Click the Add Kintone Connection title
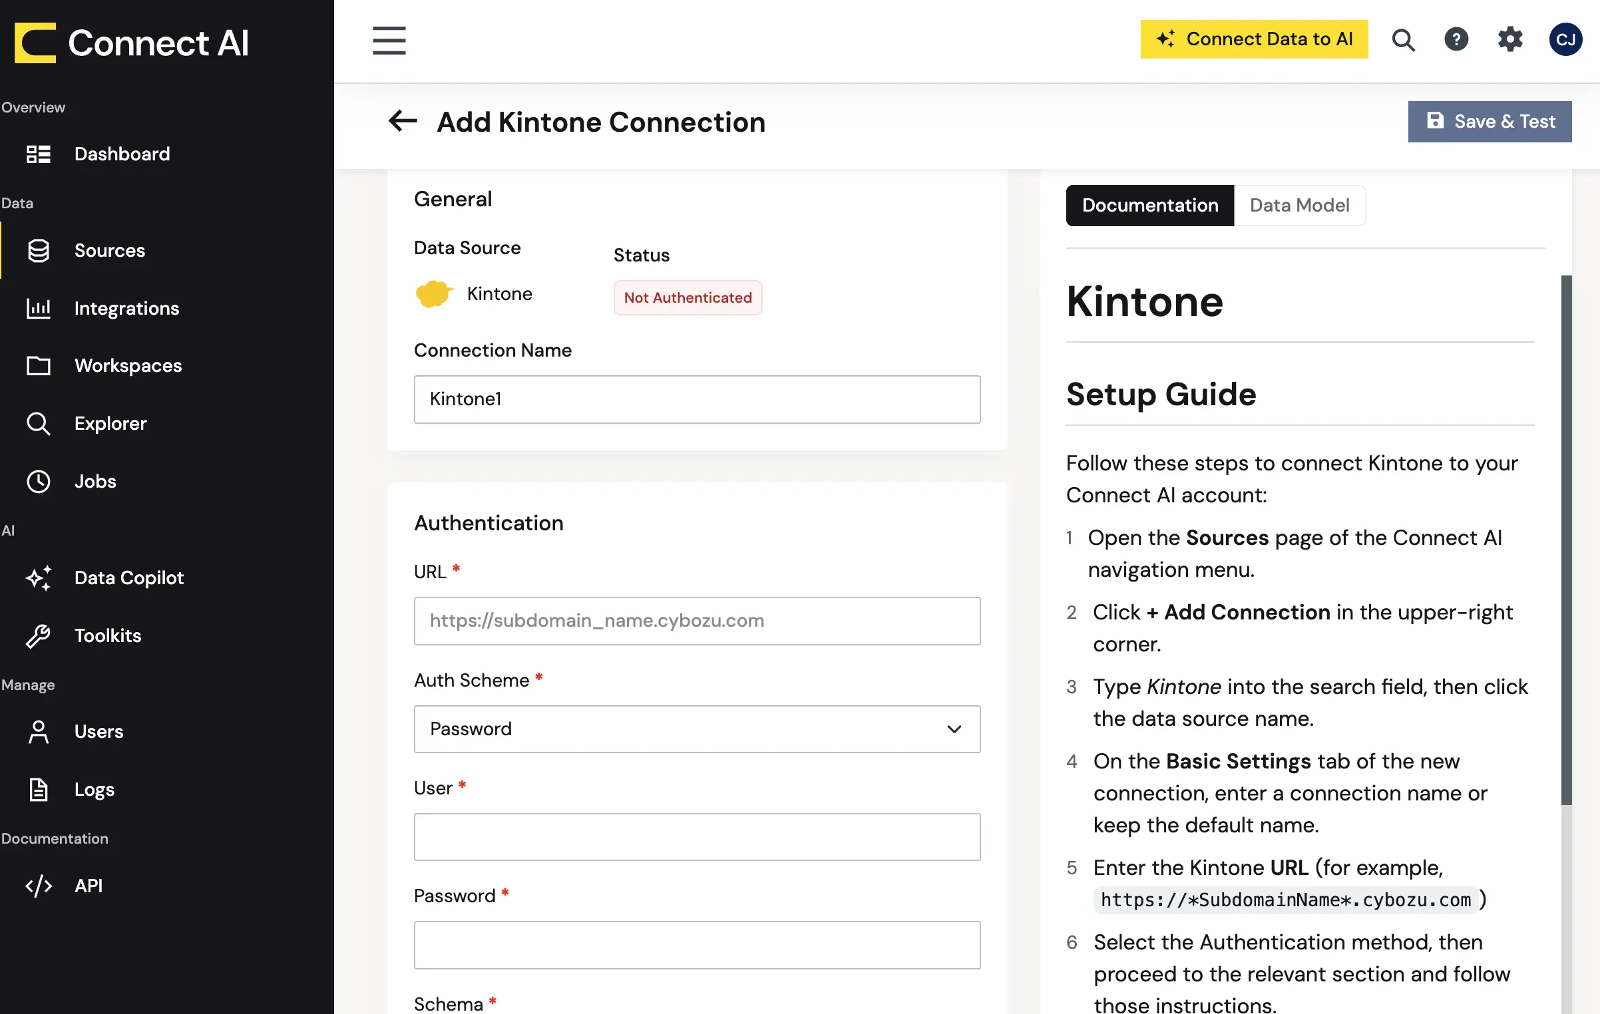 coord(600,122)
